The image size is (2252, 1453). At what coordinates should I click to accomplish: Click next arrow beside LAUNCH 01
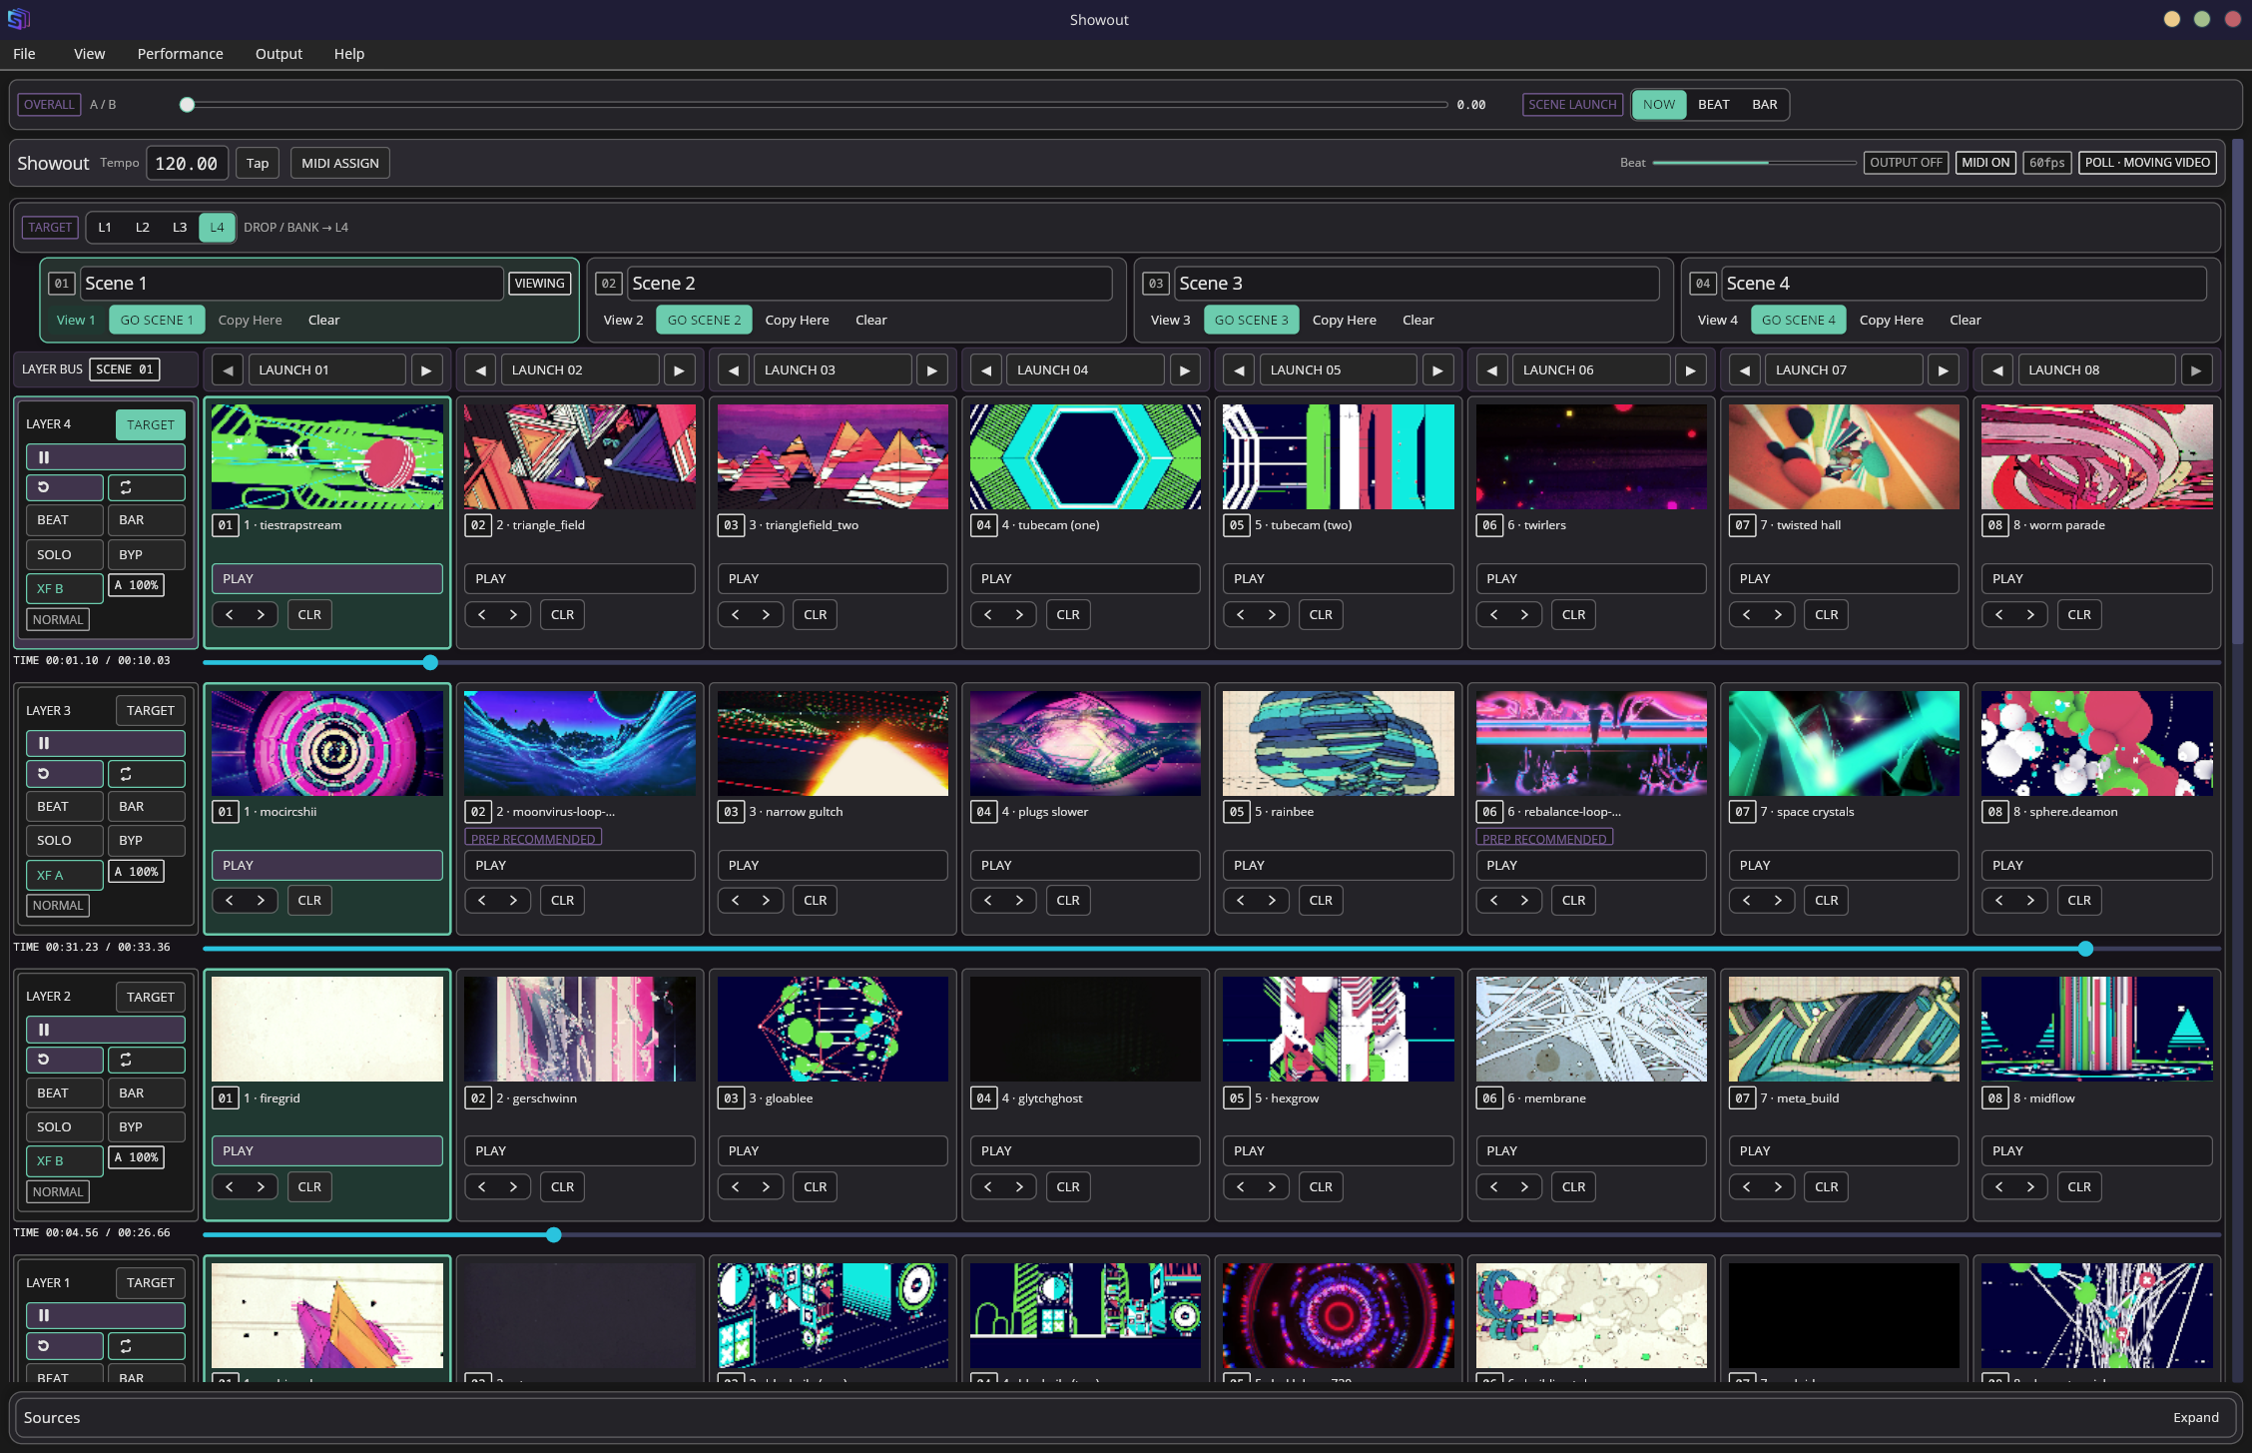(426, 370)
